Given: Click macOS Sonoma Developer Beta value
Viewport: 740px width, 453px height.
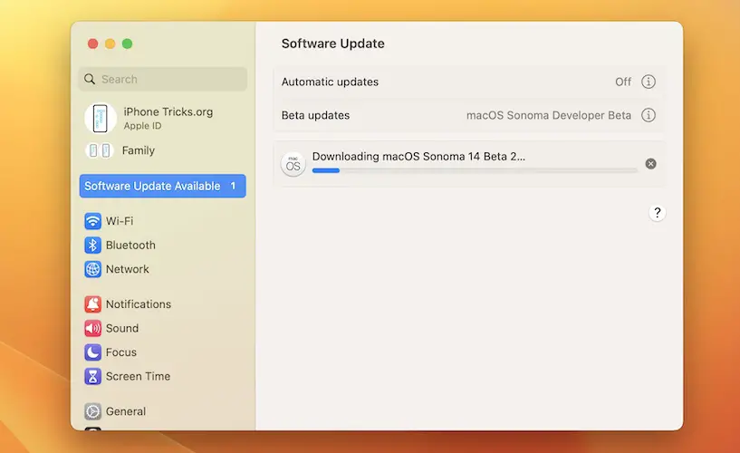Looking at the screenshot, I should pyautogui.click(x=548, y=115).
